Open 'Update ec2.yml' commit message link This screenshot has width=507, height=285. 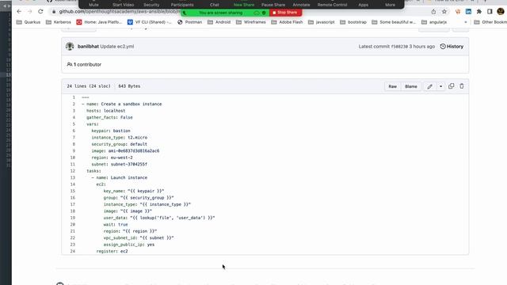coord(116,47)
